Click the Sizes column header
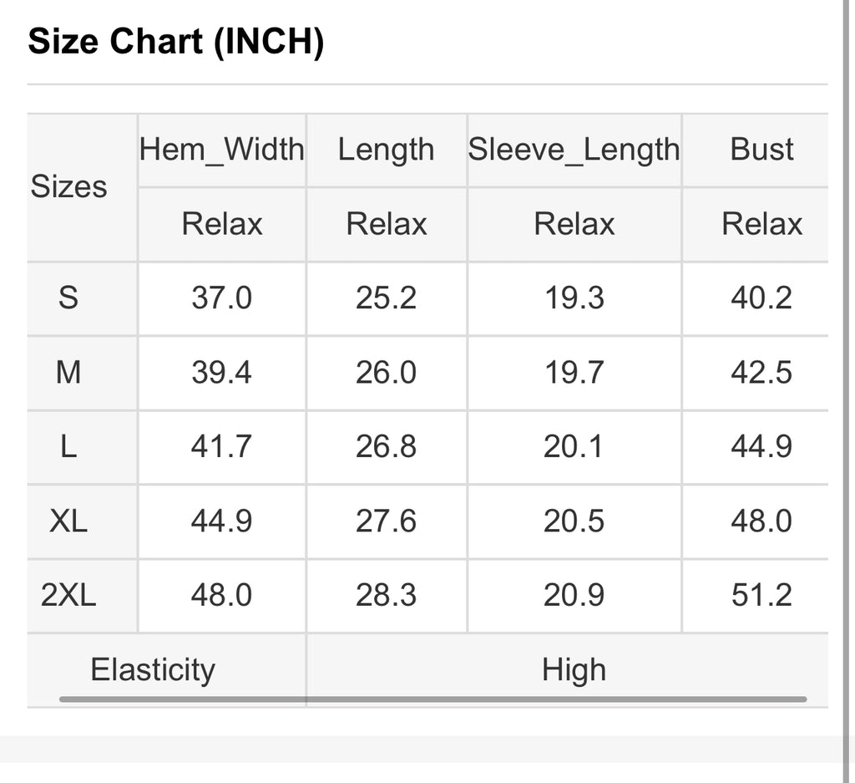This screenshot has width=855, height=783. (68, 186)
